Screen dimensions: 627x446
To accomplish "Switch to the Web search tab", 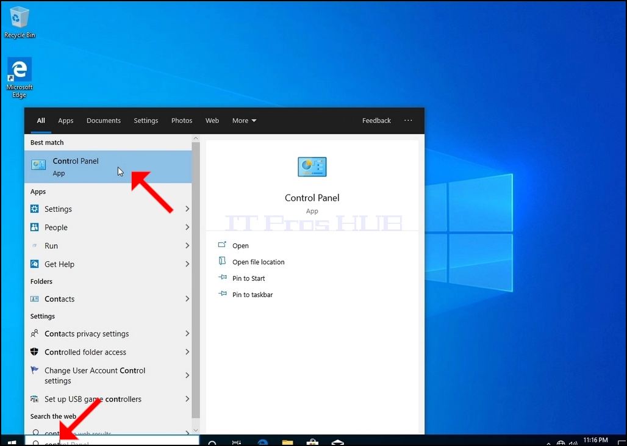I will click(x=212, y=120).
